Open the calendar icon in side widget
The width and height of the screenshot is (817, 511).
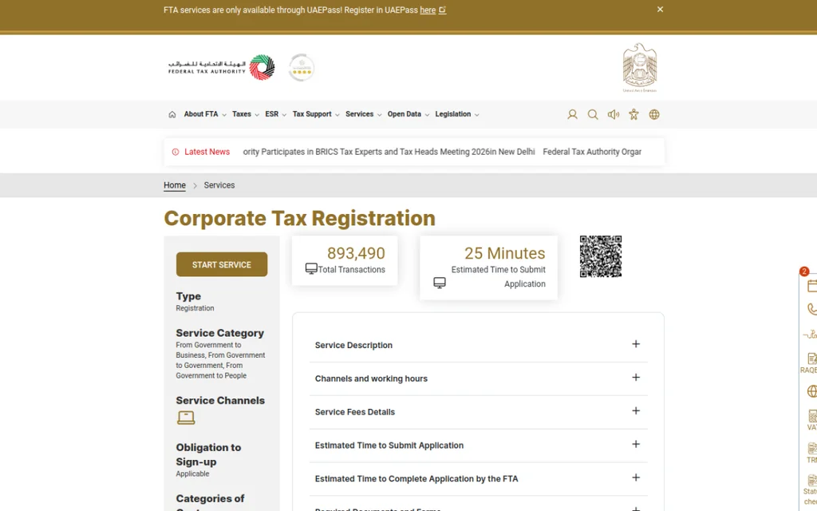point(811,286)
